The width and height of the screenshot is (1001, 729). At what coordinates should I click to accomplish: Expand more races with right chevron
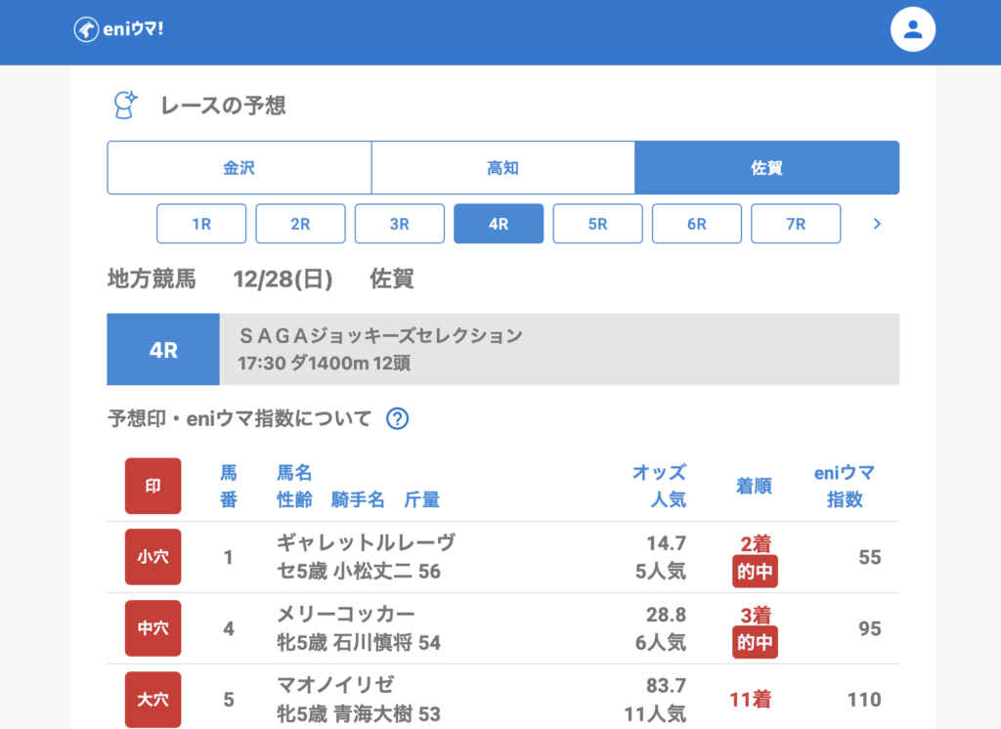(877, 224)
